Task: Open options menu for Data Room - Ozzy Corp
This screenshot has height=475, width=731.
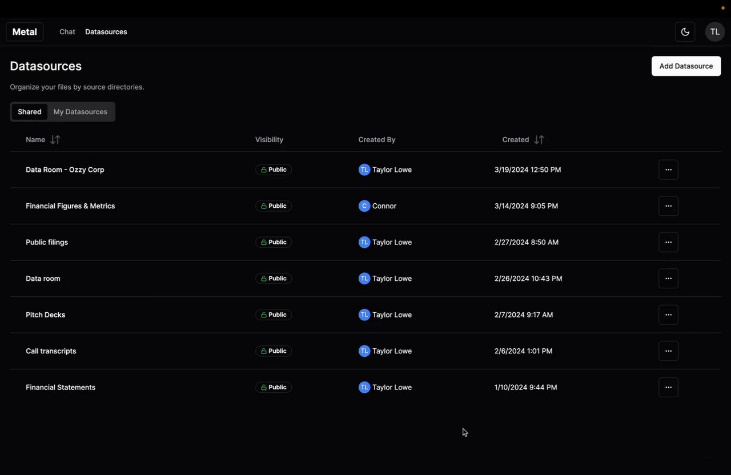Action: 668,170
